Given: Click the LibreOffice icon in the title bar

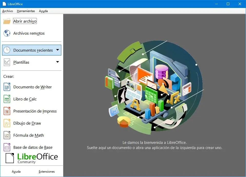Looking at the screenshot, I should click(x=4, y=4).
